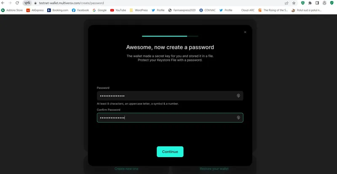Open the side panel icon
Image resolution: width=337 pixels, height=174 pixels.
coord(317,3)
